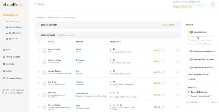Expand the Admin sidebar menu
219x112 pixels.
tap(10, 71)
